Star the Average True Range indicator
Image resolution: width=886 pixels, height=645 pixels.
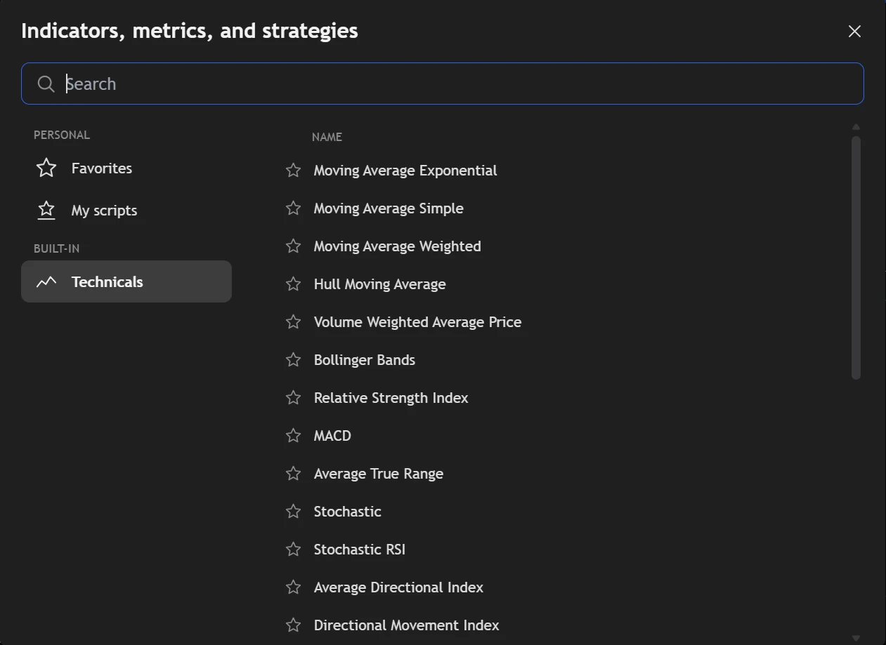294,474
